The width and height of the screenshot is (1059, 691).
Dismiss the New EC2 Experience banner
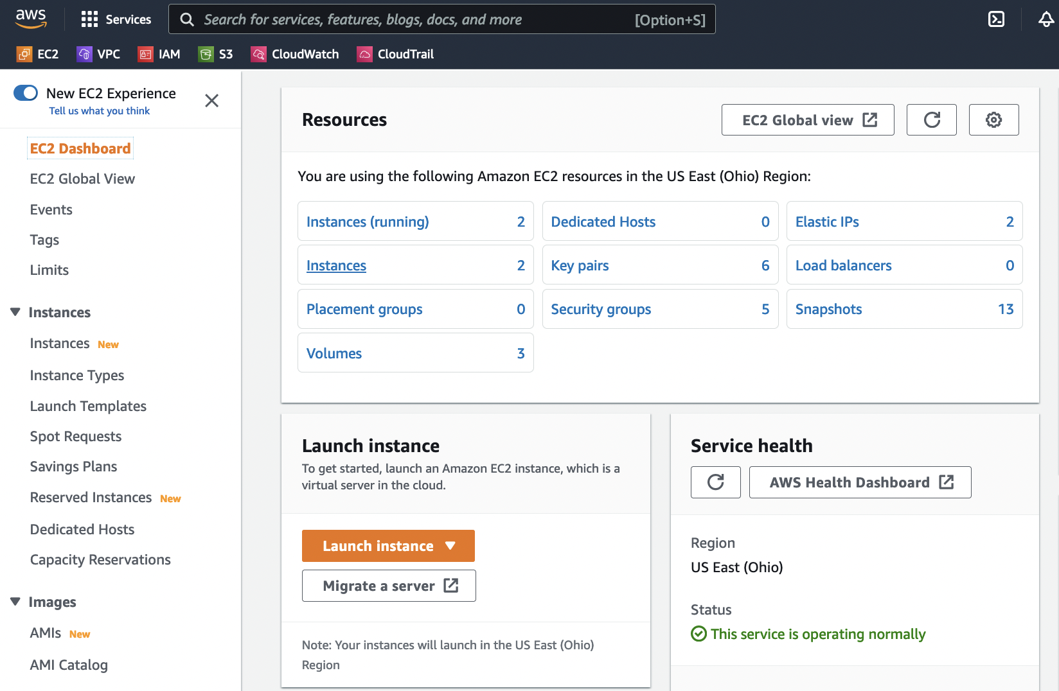coord(211,101)
